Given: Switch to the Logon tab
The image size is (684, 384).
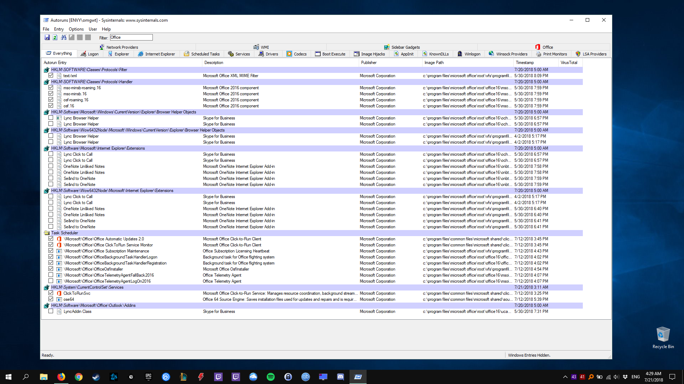Looking at the screenshot, I should [x=89, y=54].
